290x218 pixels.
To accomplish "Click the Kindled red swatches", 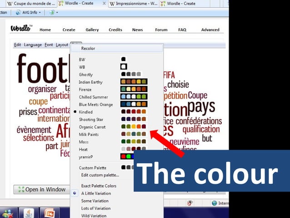I will click(134, 111).
